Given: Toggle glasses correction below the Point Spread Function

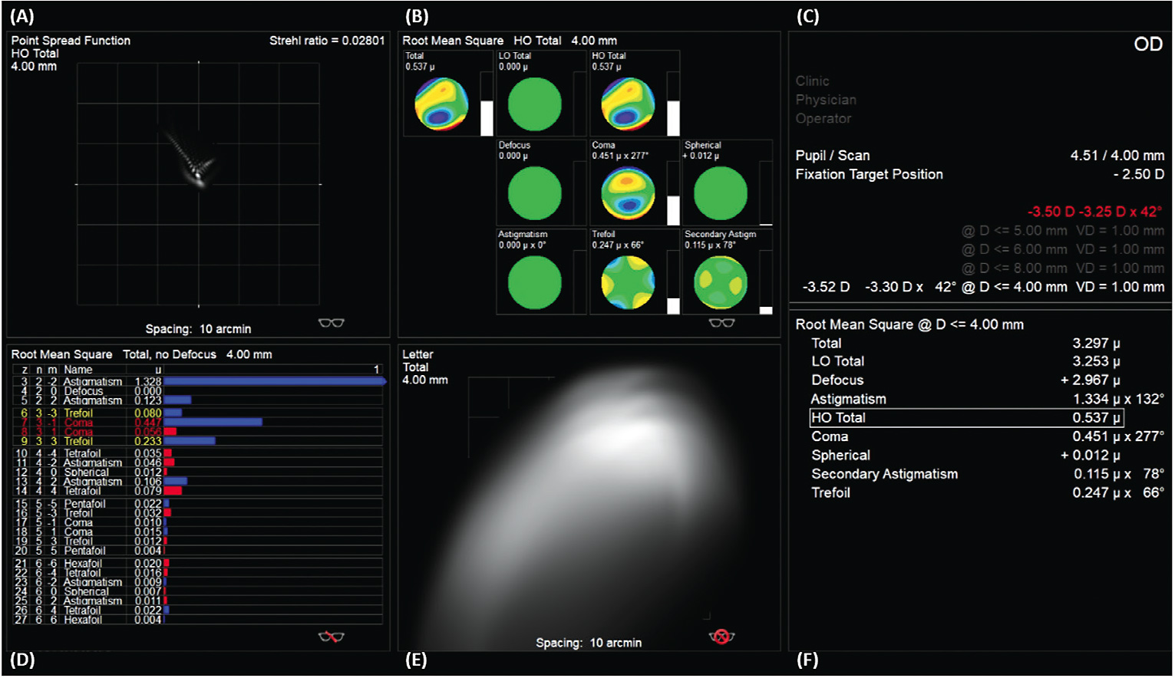Looking at the screenshot, I should coord(332,323).
